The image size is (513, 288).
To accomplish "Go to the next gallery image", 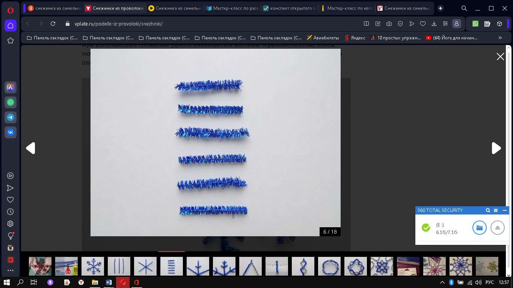I will click(496, 148).
